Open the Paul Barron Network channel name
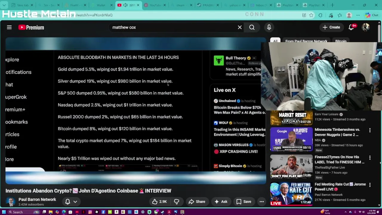382x215 pixels. (37, 199)
